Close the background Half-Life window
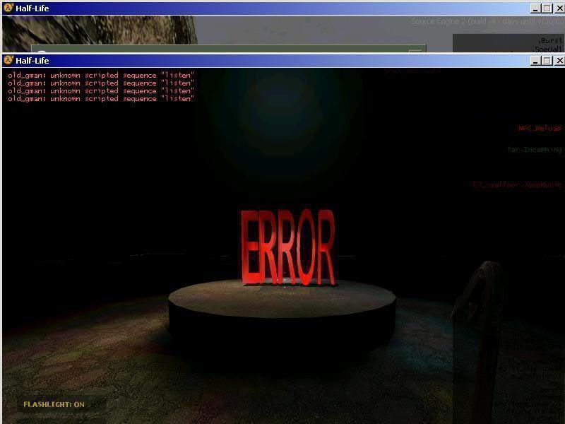 (x=559, y=8)
